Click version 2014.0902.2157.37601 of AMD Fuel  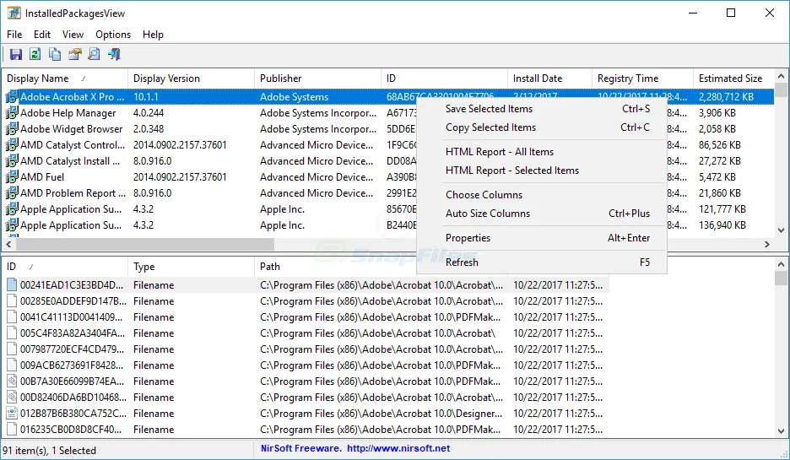pyautogui.click(x=180, y=177)
